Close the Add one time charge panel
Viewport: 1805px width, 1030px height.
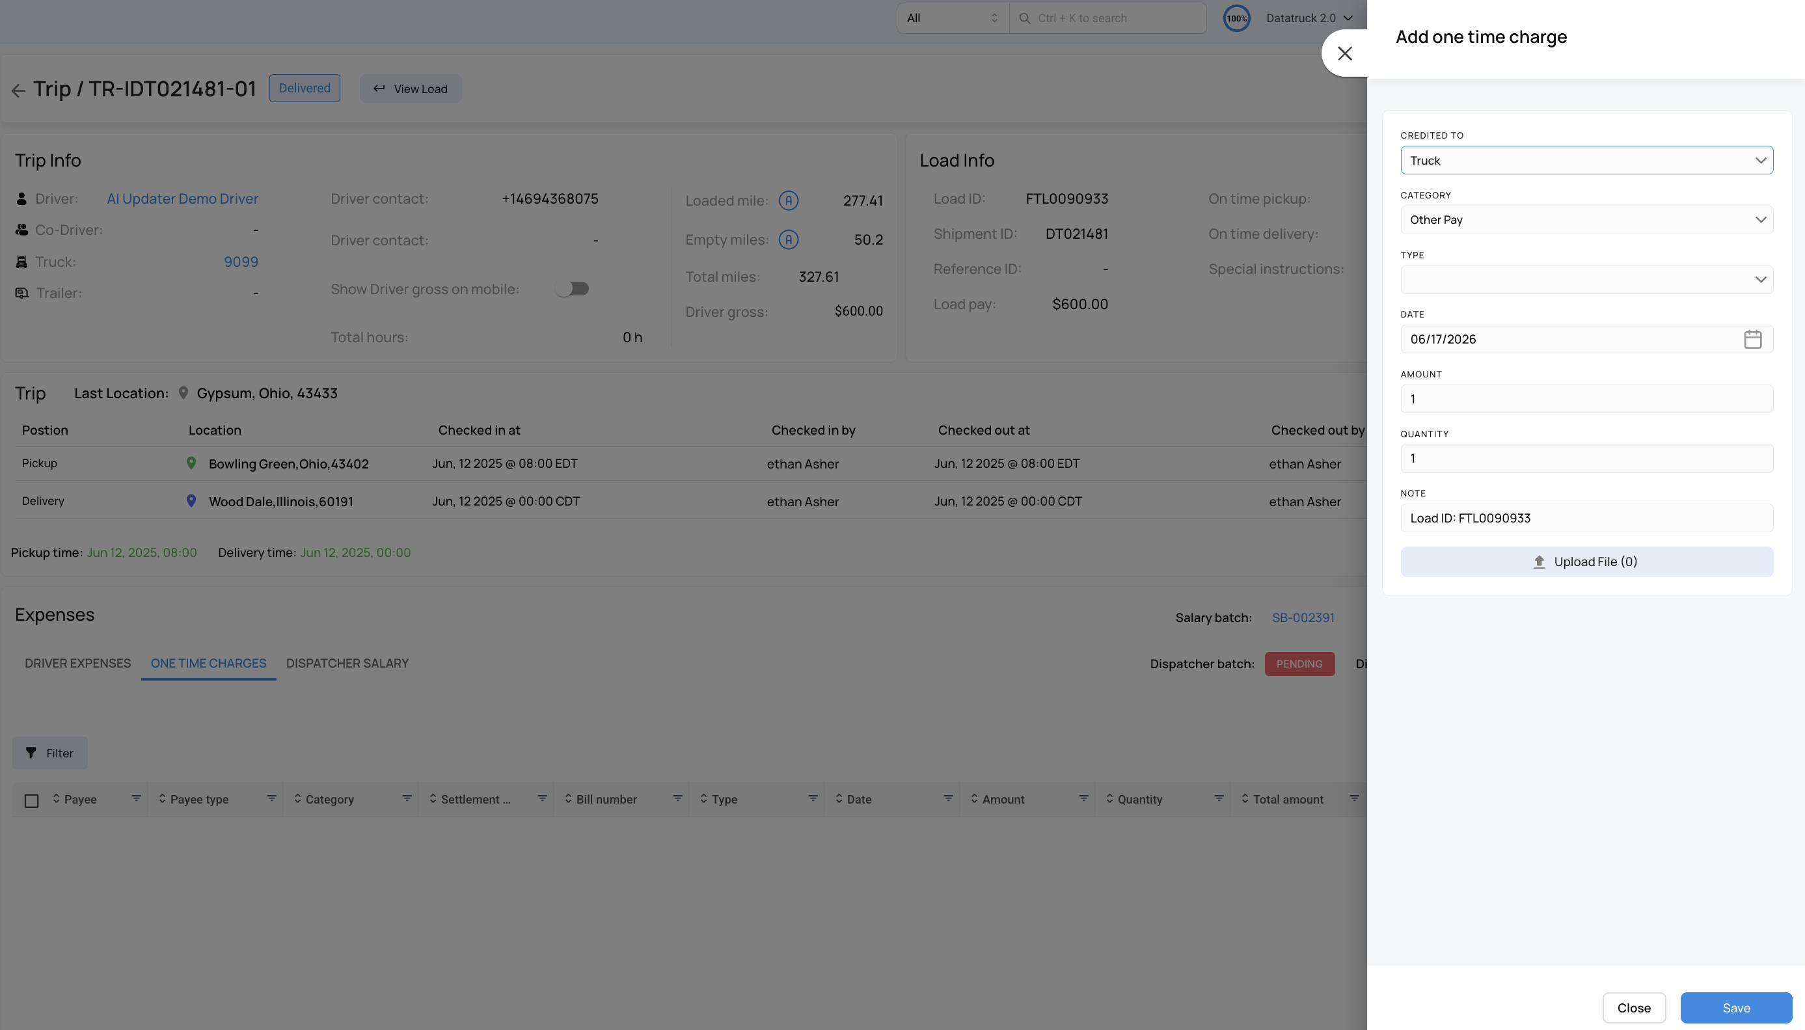[1344, 54]
